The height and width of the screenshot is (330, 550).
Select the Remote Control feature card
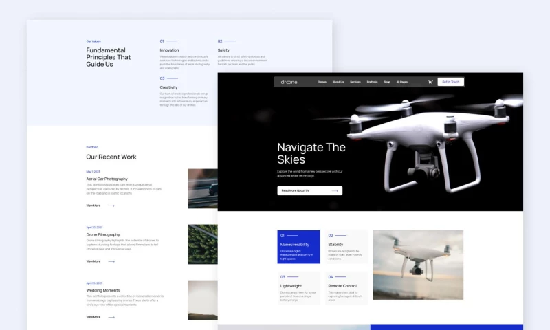[346, 288]
